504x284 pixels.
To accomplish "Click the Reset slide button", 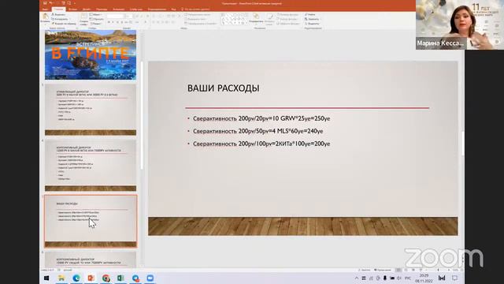I will (x=96, y=19).
